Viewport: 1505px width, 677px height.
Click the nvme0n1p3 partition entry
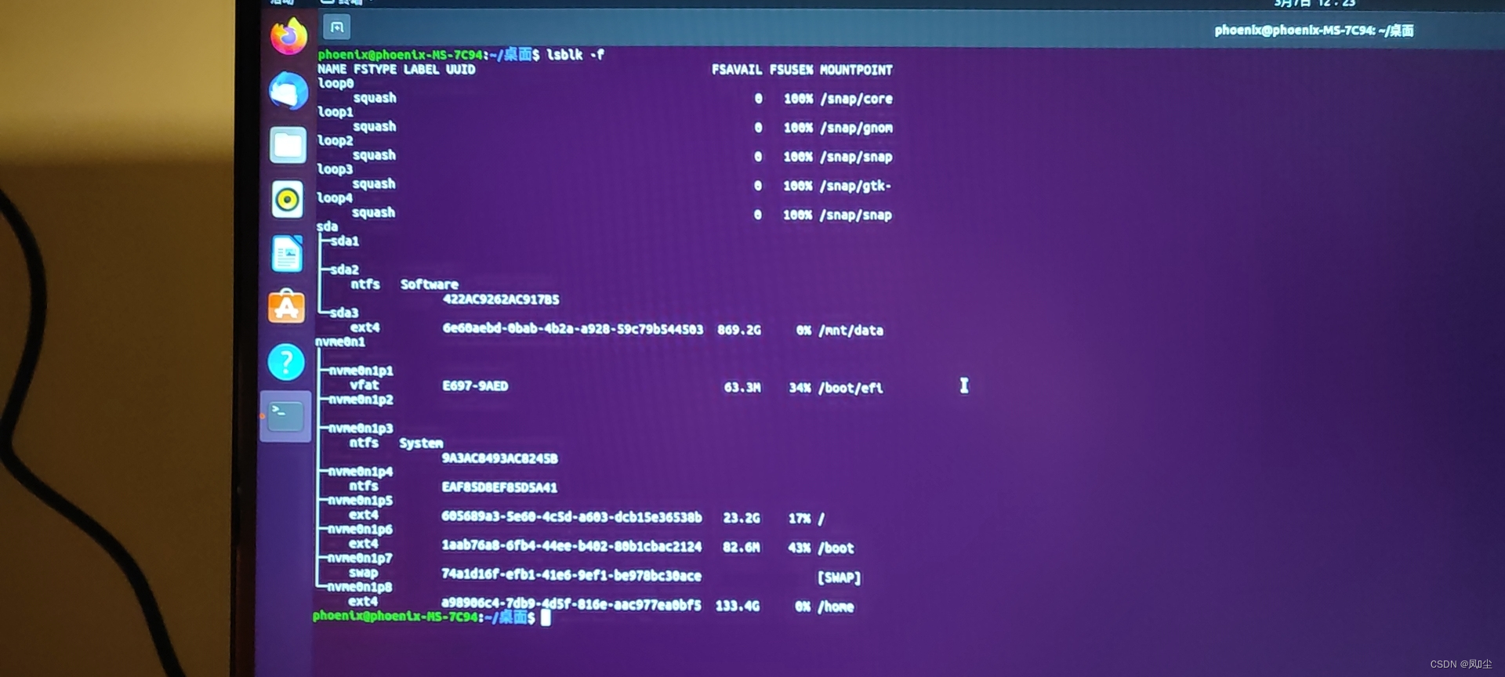click(361, 429)
